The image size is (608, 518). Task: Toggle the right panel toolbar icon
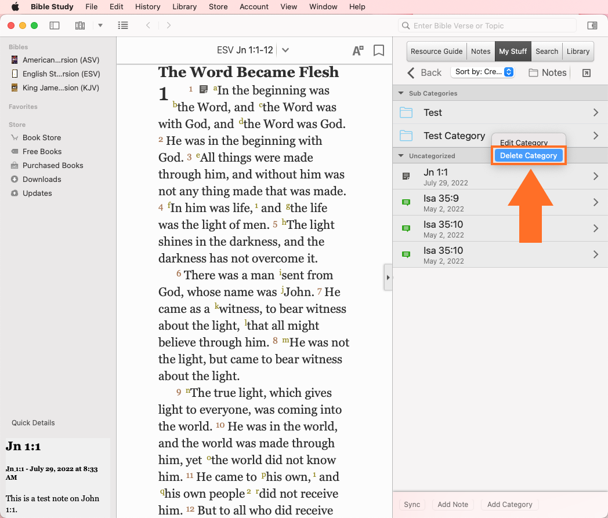click(x=592, y=25)
